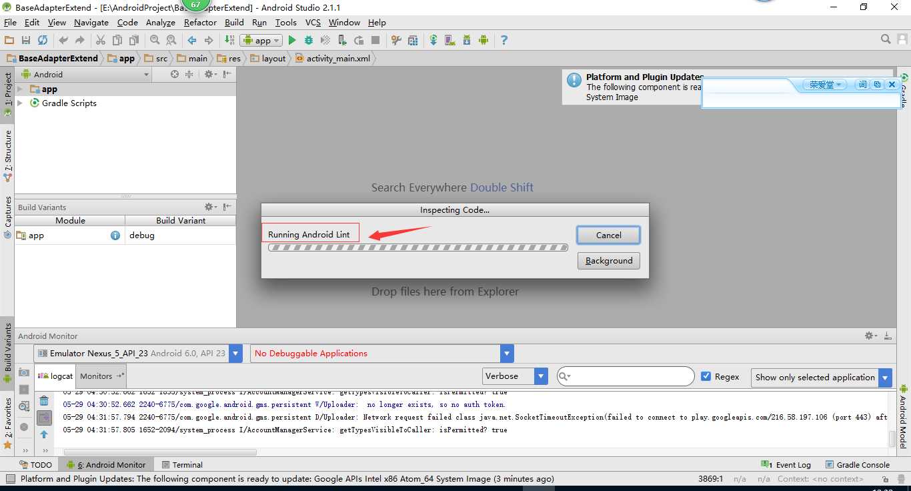Click the Inspecting Code progress bar

[418, 248]
